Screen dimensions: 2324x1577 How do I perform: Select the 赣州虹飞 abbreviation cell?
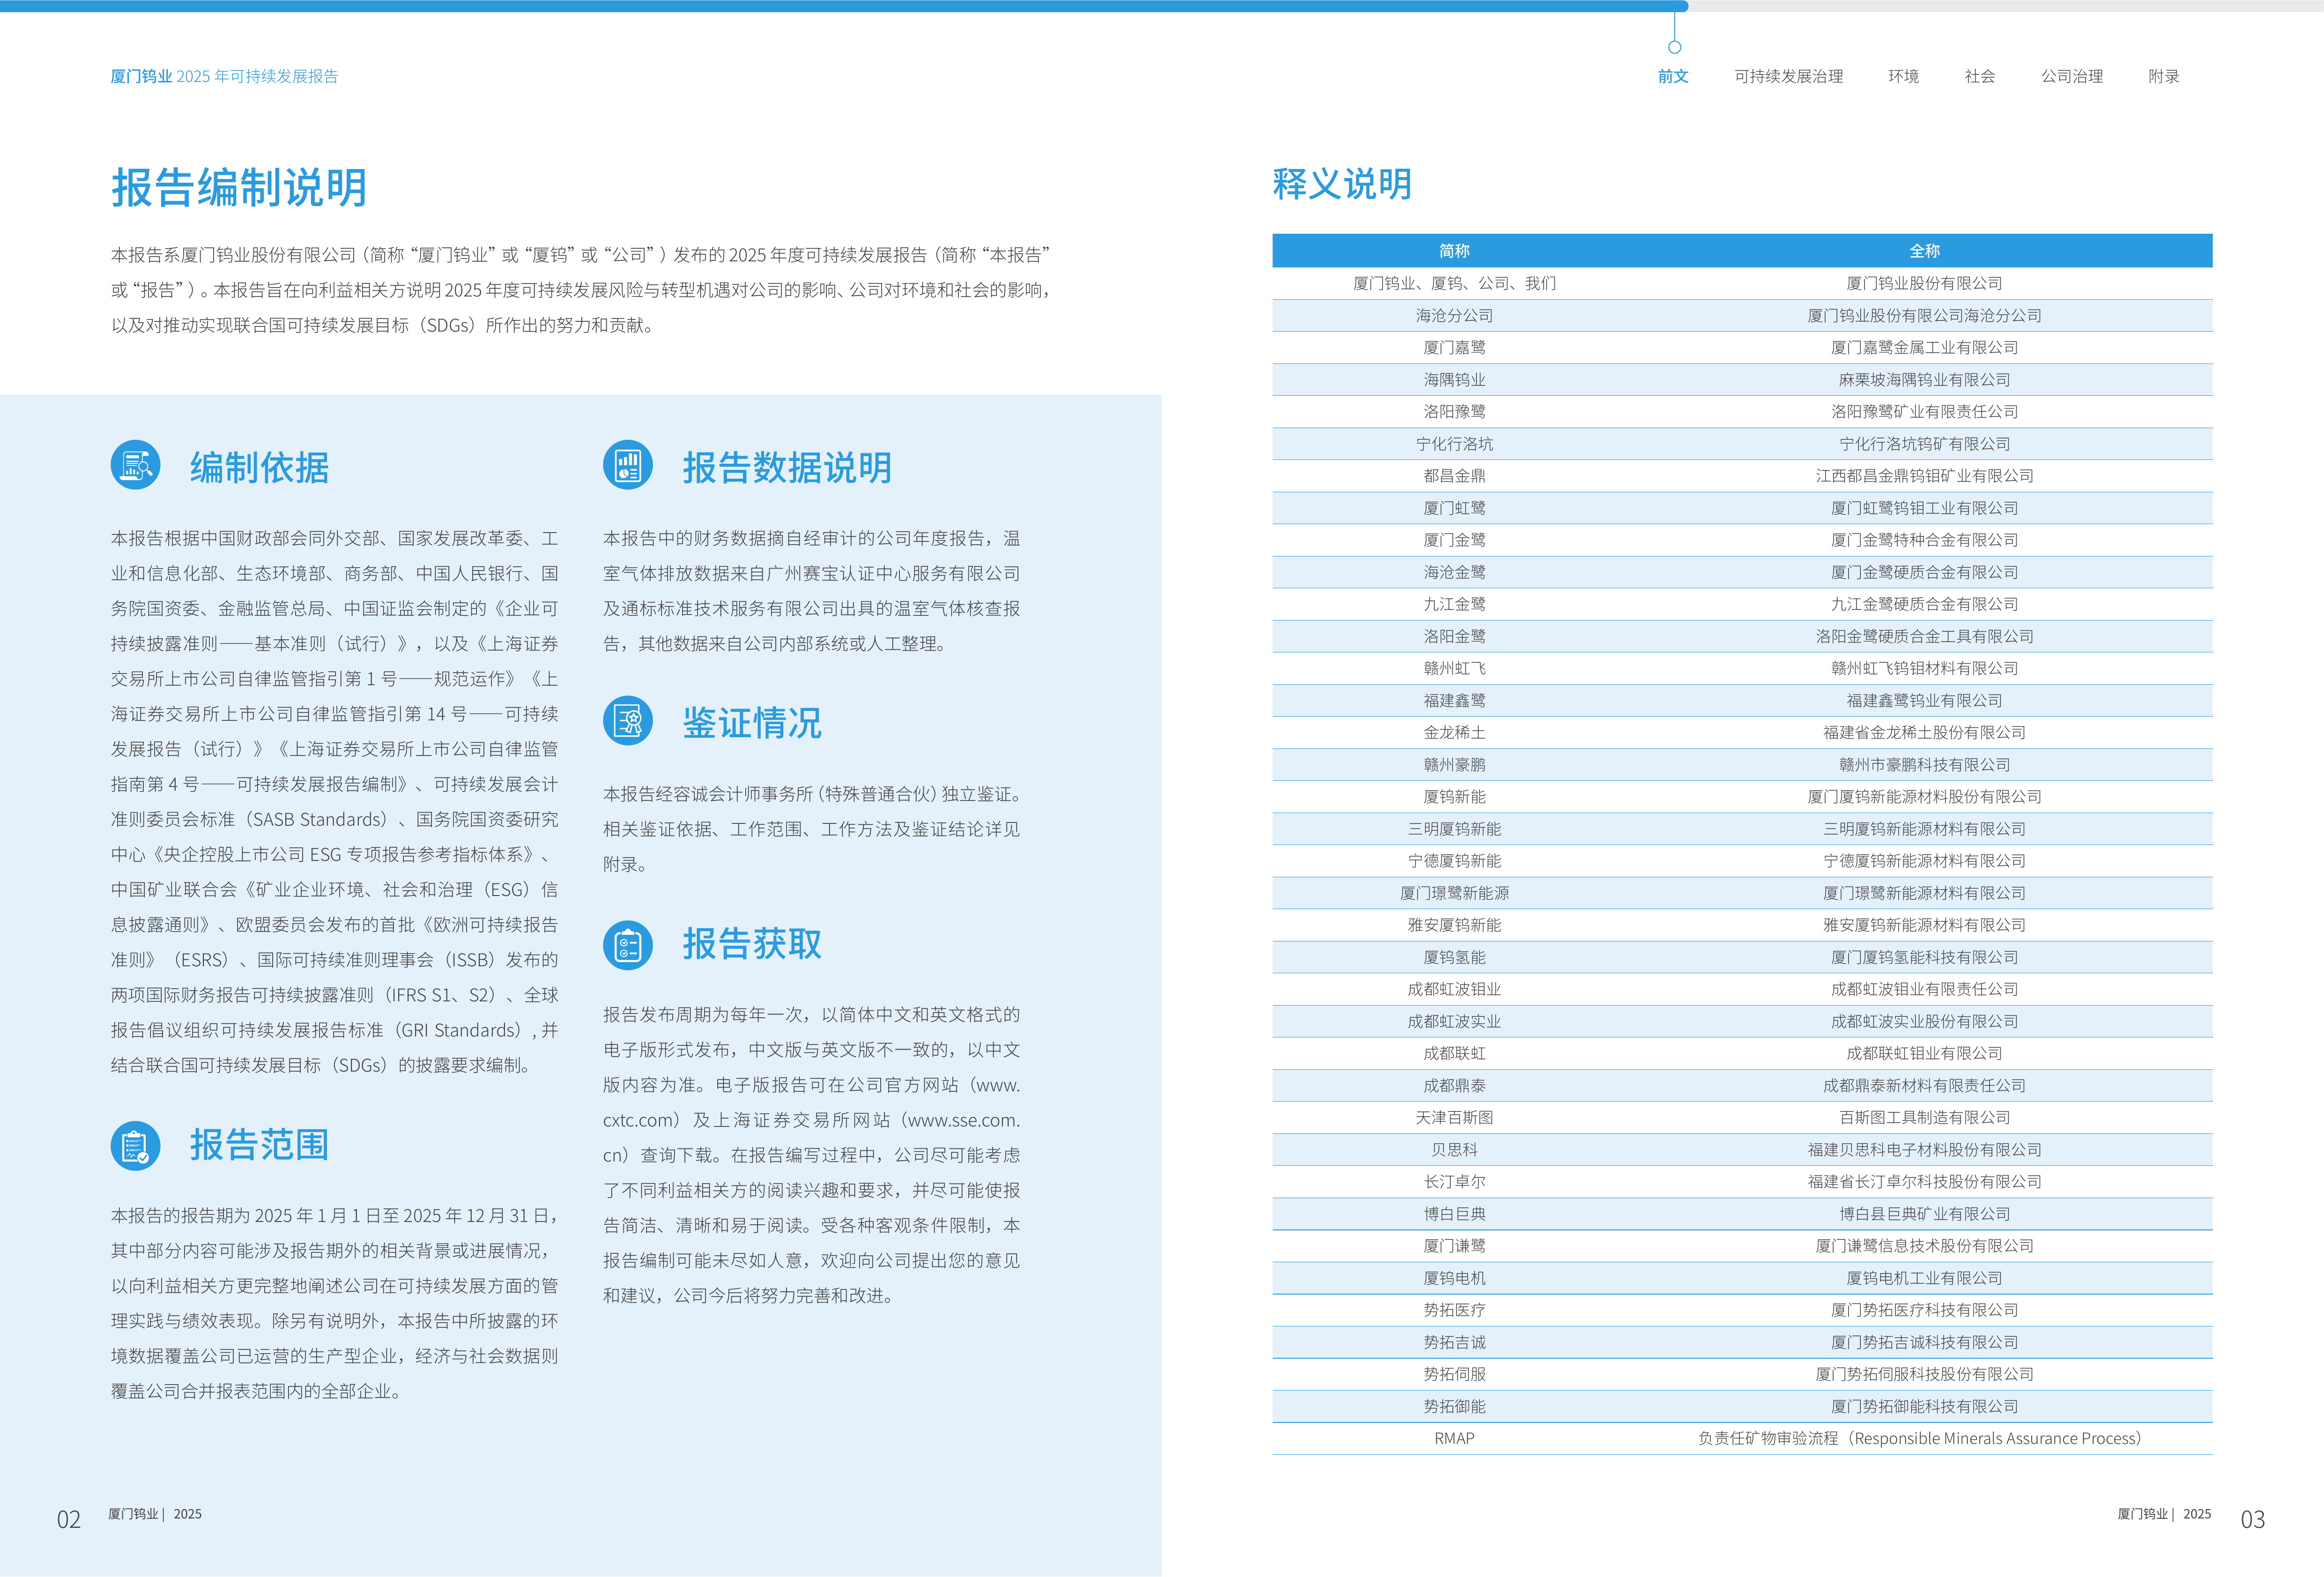click(x=1454, y=668)
